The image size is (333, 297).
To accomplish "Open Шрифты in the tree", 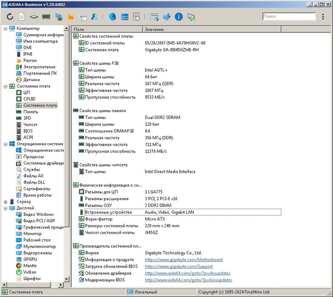I will pyautogui.click(x=32, y=279).
